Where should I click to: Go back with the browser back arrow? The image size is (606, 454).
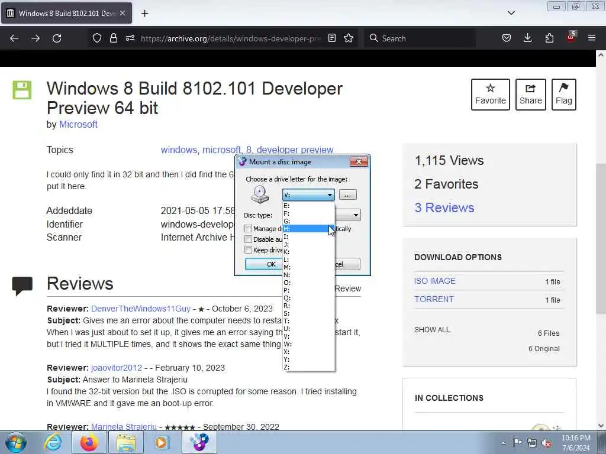click(x=14, y=38)
